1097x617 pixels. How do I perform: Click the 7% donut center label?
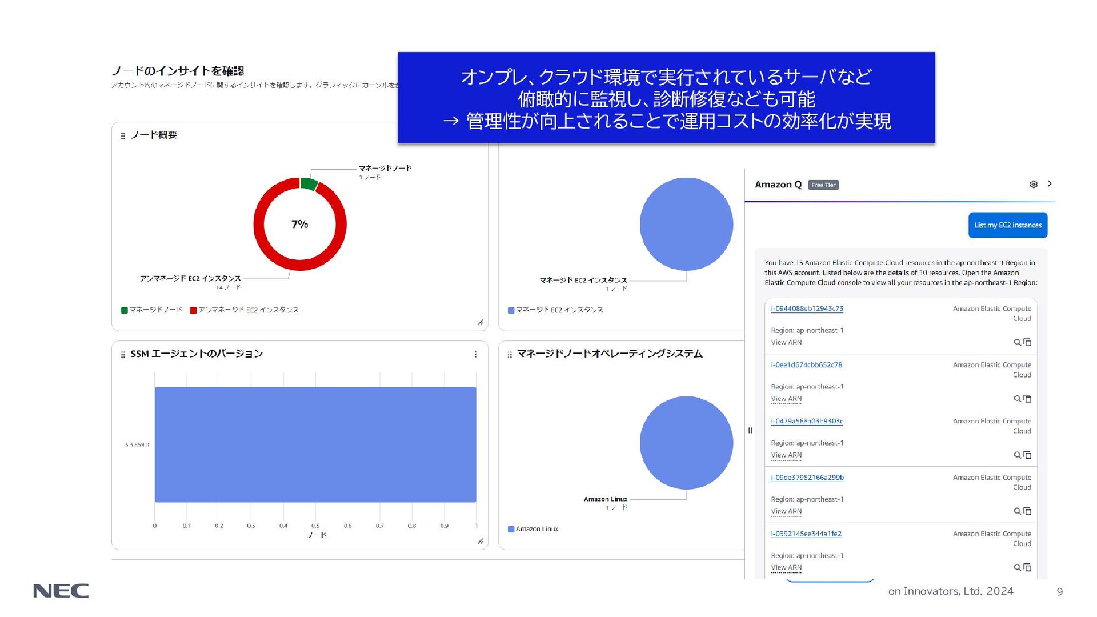(x=299, y=224)
